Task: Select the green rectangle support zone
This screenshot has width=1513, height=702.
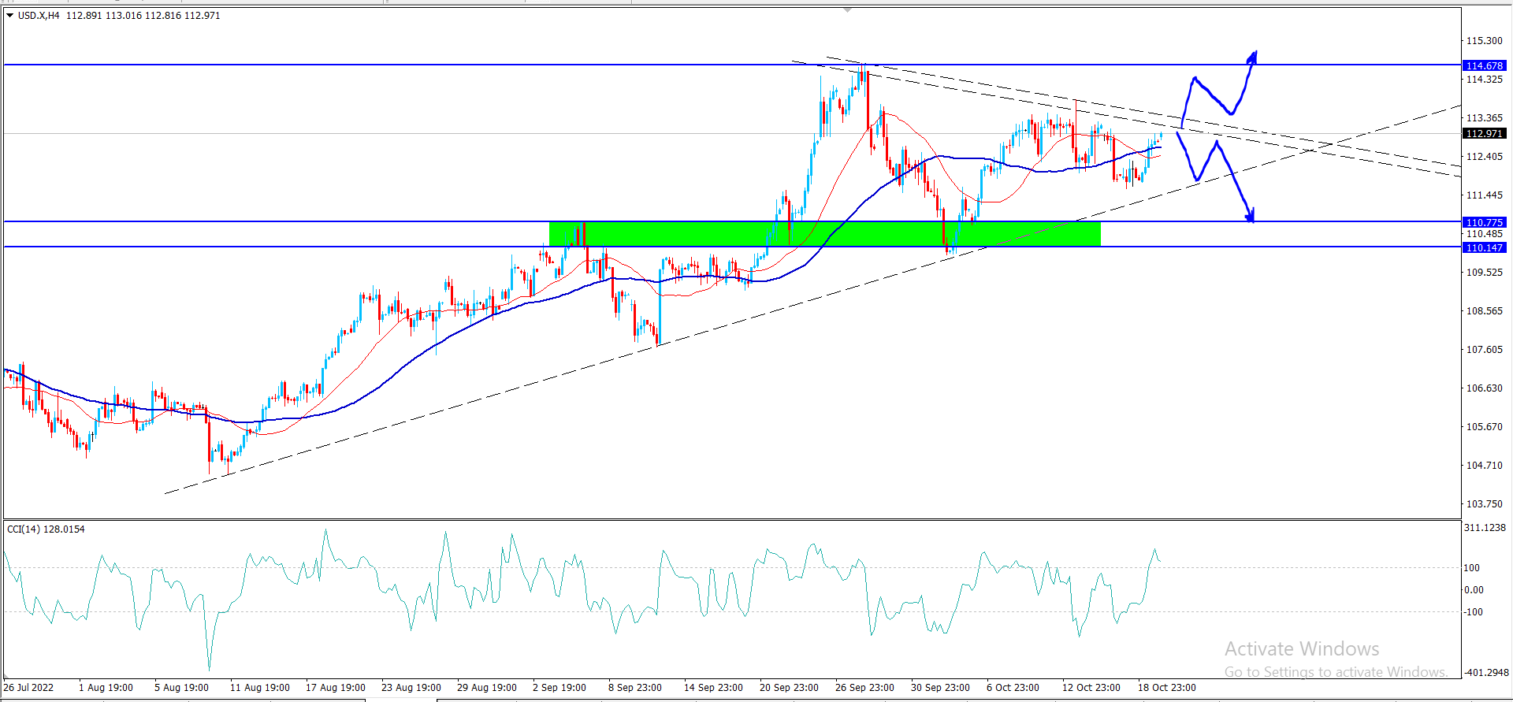Action: (x=824, y=234)
